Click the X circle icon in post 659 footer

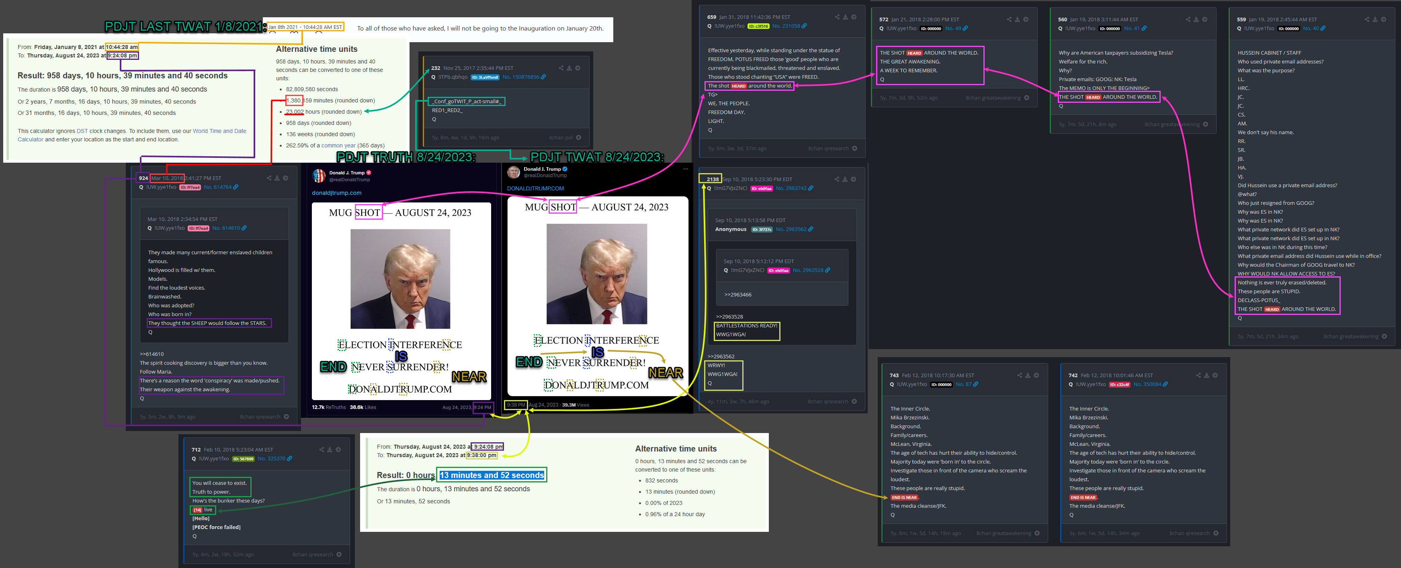pos(854,148)
